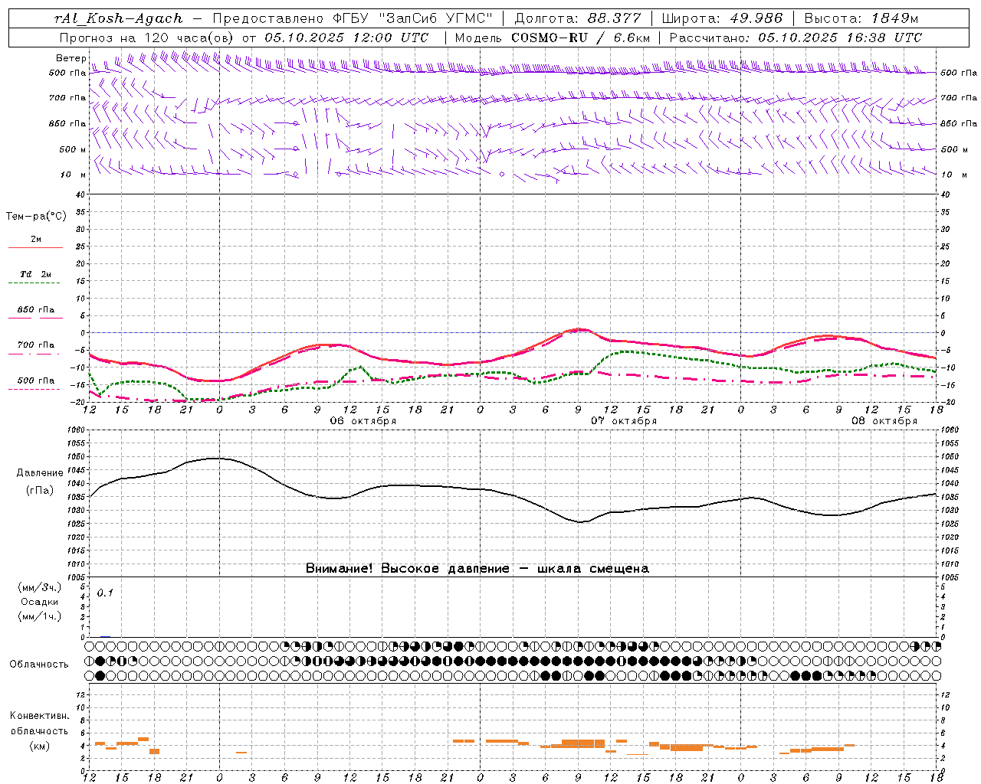
Task: Click the warning Внимание! Высокое давление — шкала смещена
Action: 477,569
